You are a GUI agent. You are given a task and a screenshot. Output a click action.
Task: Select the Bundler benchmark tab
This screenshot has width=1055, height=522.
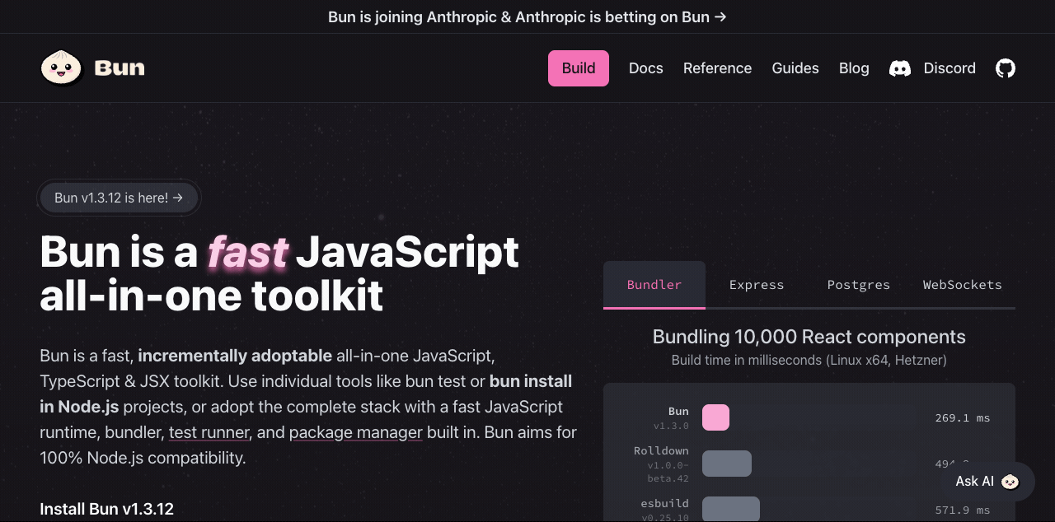(x=654, y=285)
